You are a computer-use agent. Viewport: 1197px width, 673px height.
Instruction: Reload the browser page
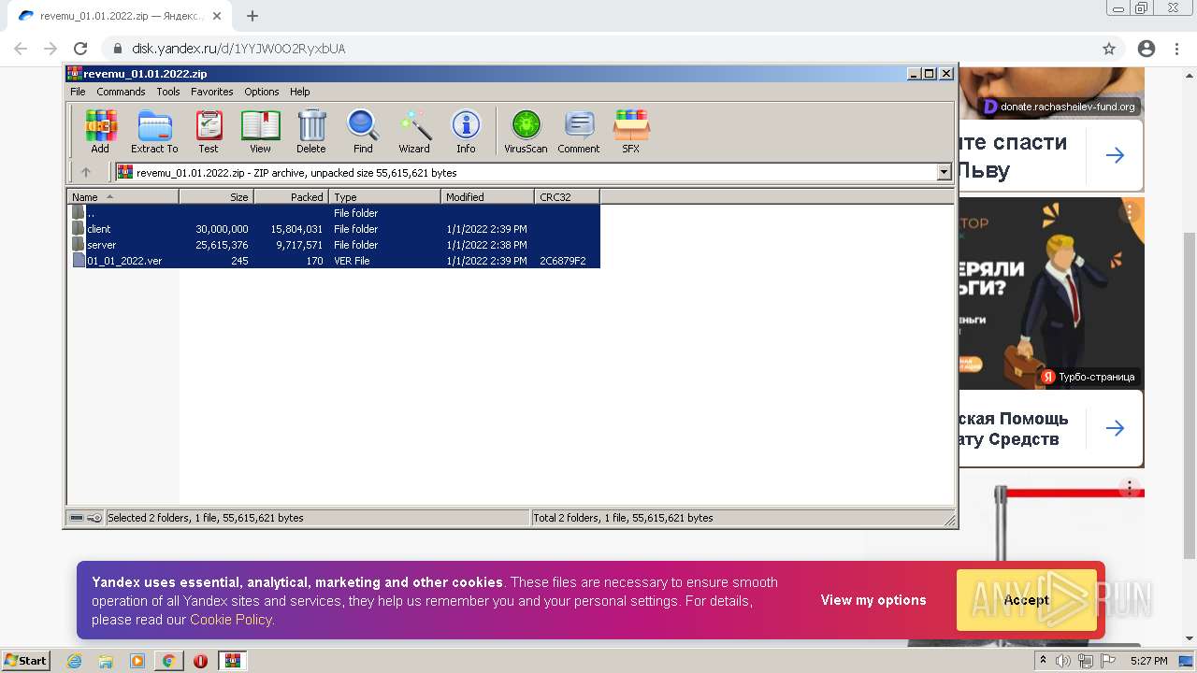[x=80, y=49]
